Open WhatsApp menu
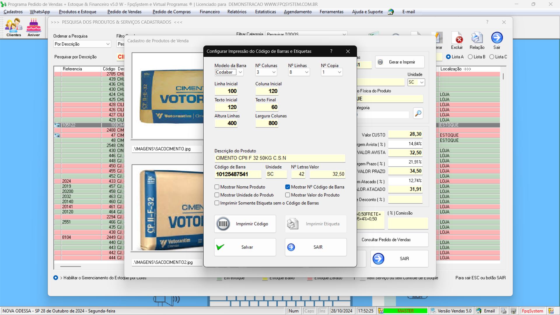 (40, 12)
